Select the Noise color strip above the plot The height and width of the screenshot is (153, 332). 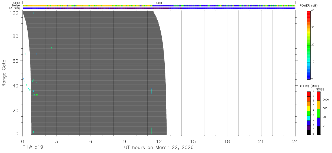[159, 5]
